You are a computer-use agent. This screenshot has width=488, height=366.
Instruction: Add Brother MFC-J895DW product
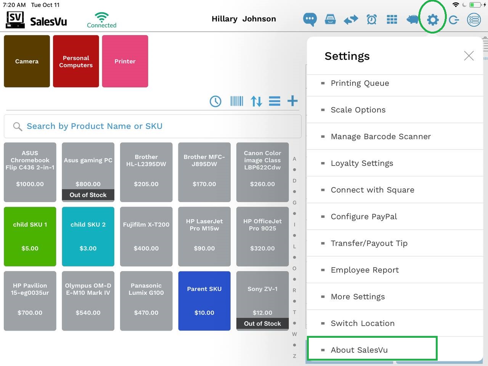204,172
